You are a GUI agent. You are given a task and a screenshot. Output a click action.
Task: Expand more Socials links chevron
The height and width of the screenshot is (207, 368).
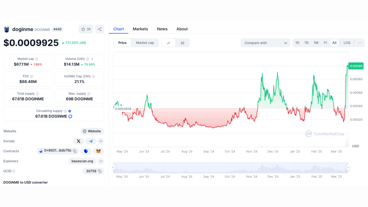point(101,141)
